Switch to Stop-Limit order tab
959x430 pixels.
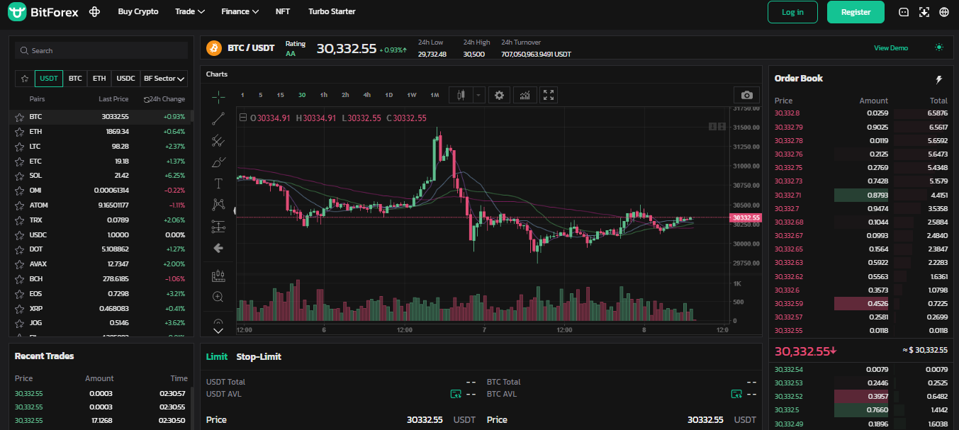pos(259,357)
